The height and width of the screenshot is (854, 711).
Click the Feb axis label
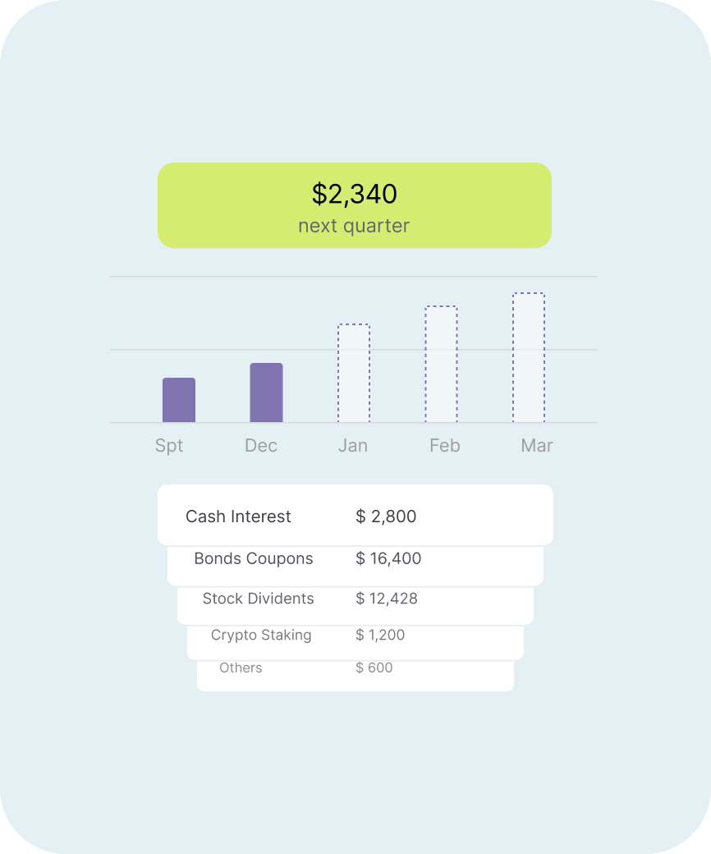click(445, 446)
